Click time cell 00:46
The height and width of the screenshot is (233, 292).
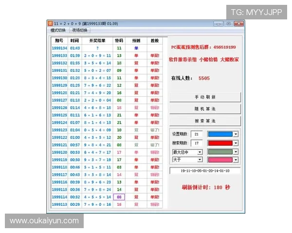tap(75, 167)
